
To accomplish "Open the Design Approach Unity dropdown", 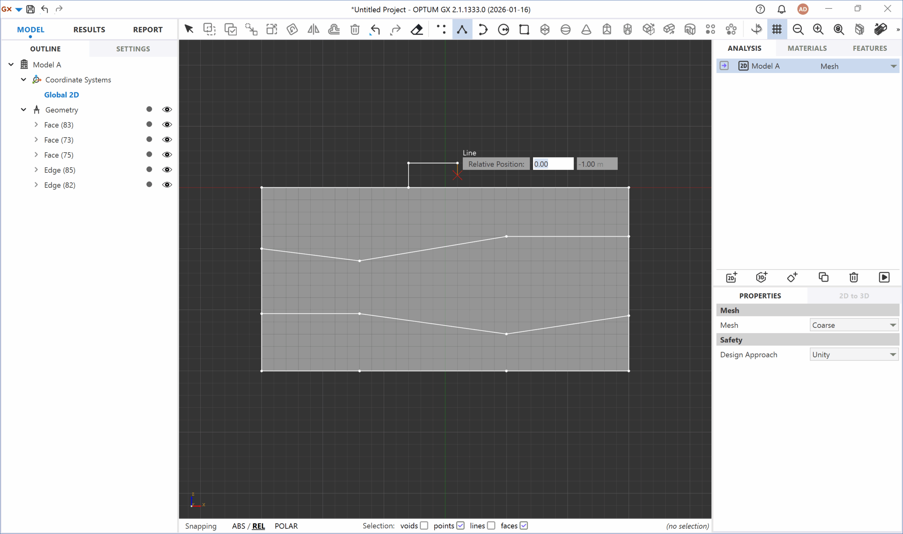I will pos(854,355).
